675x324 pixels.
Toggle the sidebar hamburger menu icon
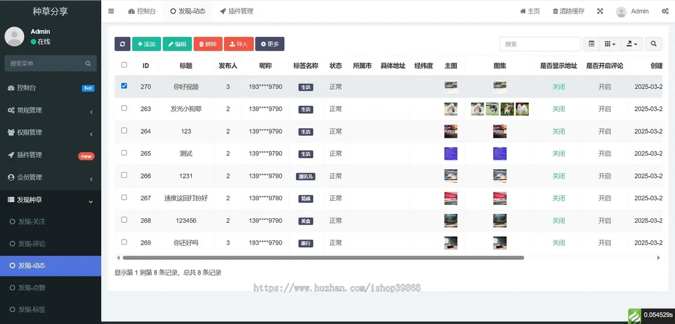pos(111,11)
